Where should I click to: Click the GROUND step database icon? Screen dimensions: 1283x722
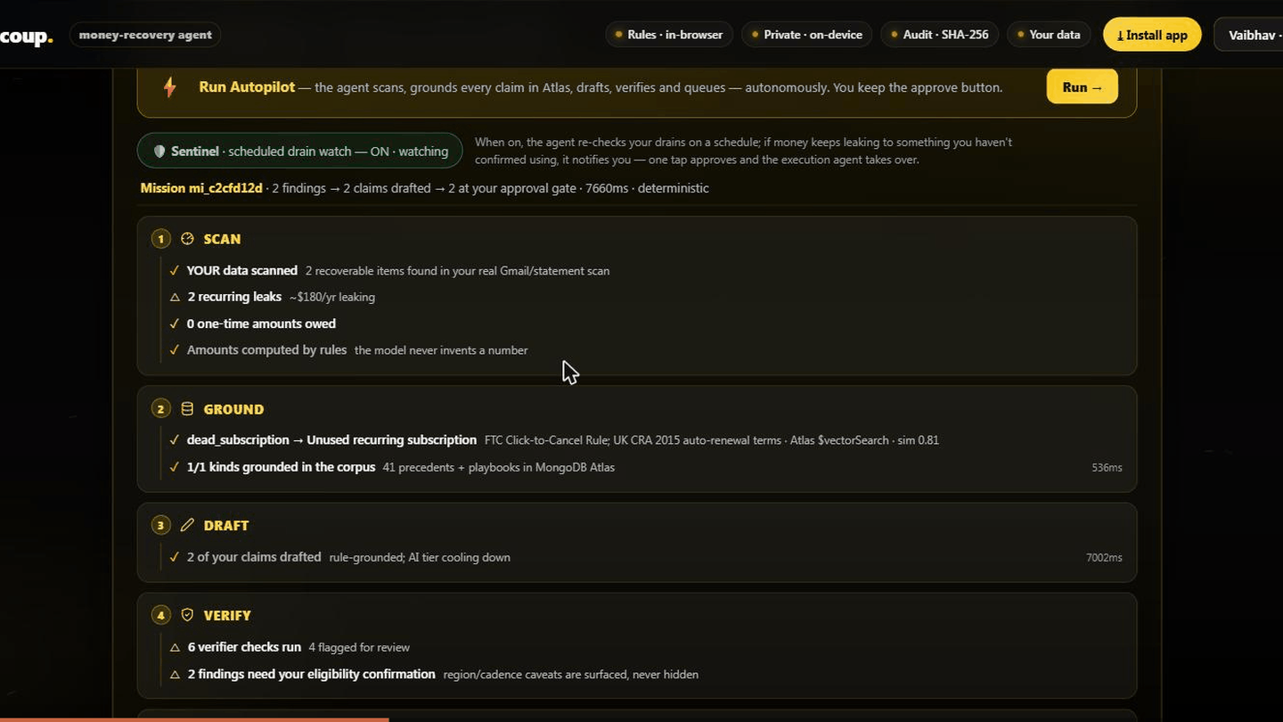click(x=187, y=409)
